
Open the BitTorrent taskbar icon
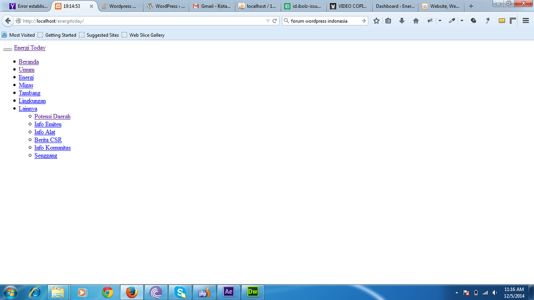(156, 292)
